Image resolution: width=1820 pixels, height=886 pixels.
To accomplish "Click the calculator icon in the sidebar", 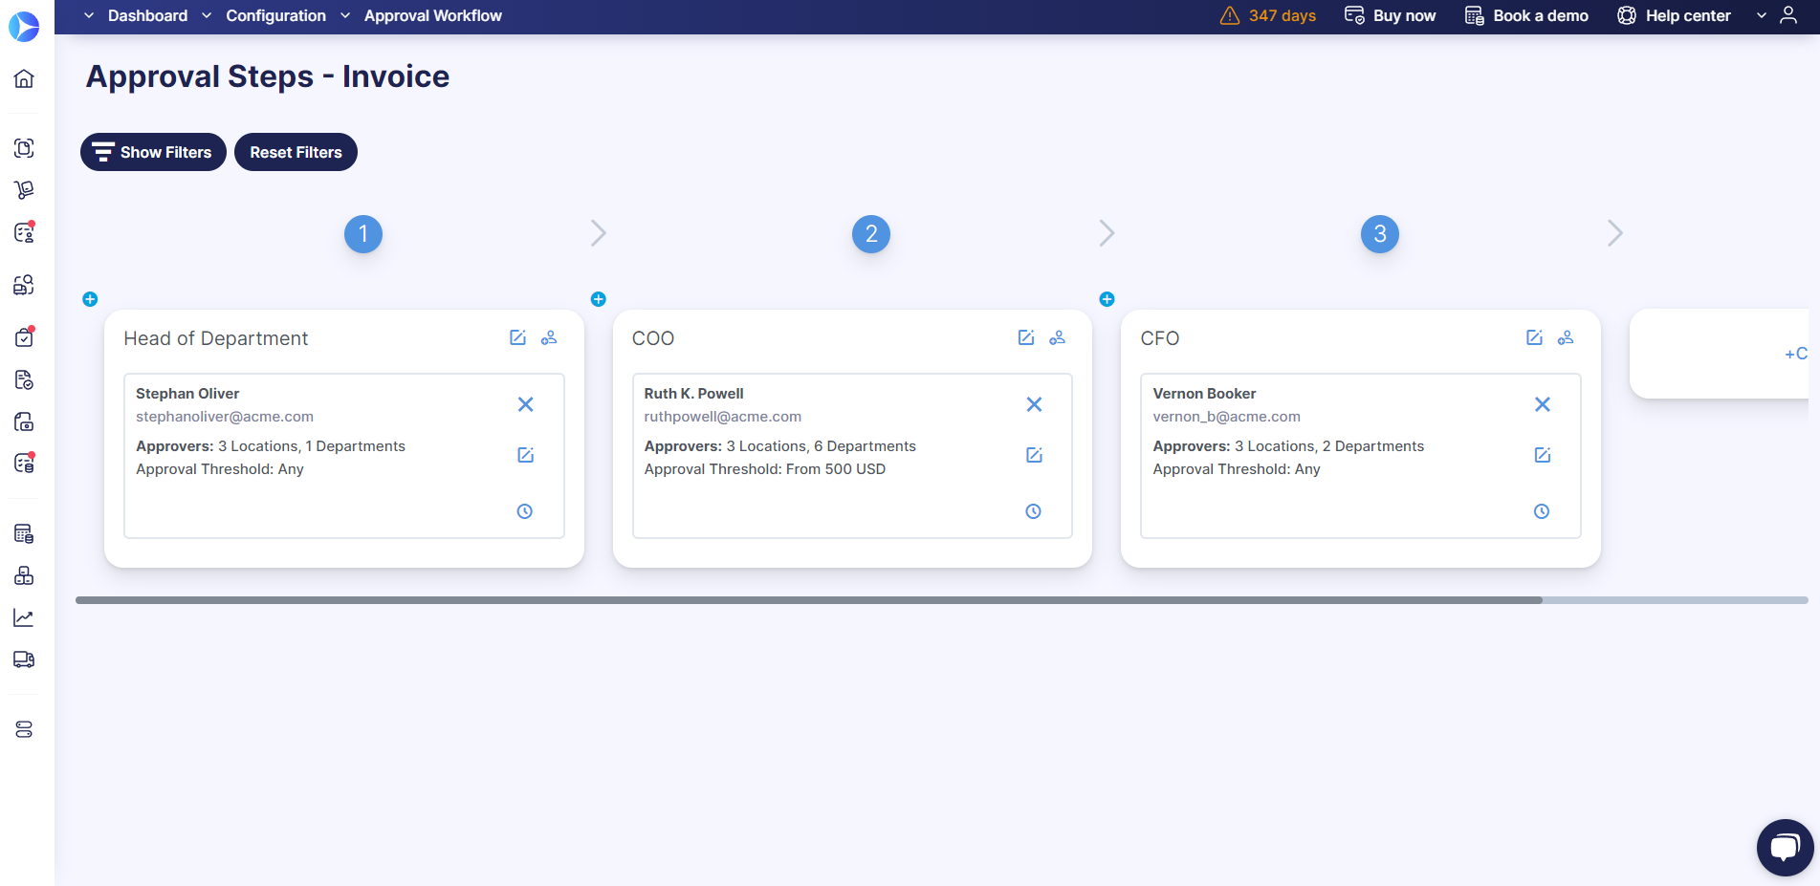I will pyautogui.click(x=24, y=532).
